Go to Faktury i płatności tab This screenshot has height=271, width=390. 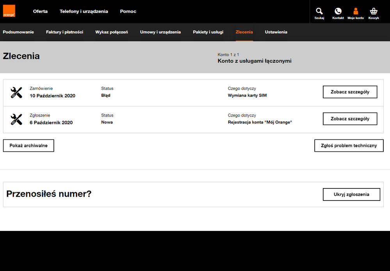(64, 32)
